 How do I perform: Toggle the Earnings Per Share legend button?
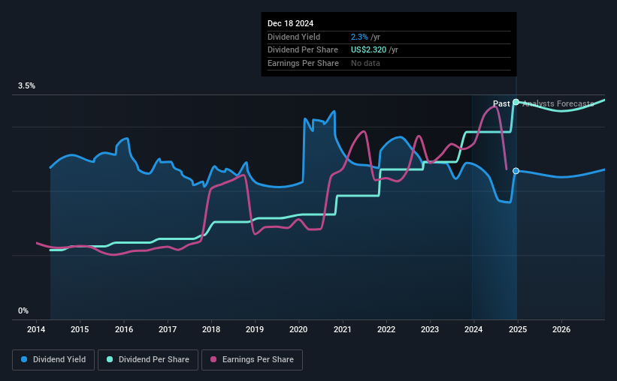pos(252,360)
